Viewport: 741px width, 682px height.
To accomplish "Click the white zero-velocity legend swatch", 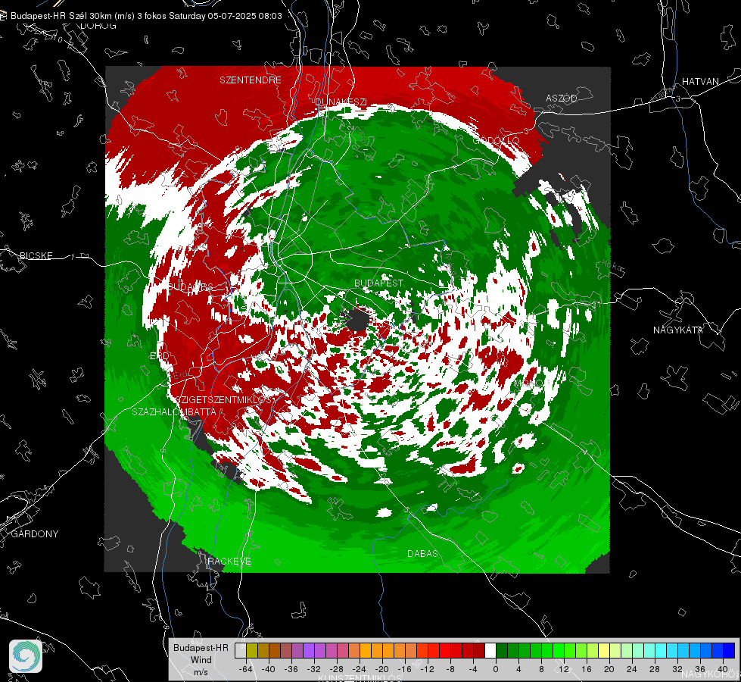I will point(490,650).
